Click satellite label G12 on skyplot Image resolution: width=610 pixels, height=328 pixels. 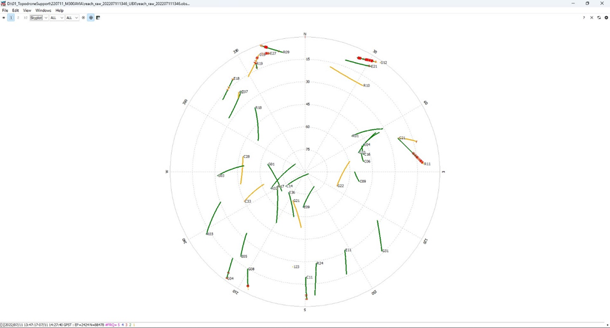click(384, 62)
